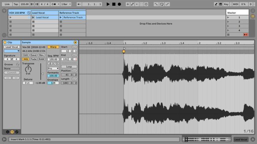257x144 pixels.
Task: Double tempo with the *2 button
Action: click(x=56, y=64)
